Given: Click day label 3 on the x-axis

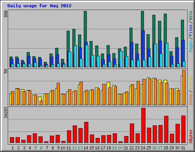Looking at the screenshot, I should (24, 148).
